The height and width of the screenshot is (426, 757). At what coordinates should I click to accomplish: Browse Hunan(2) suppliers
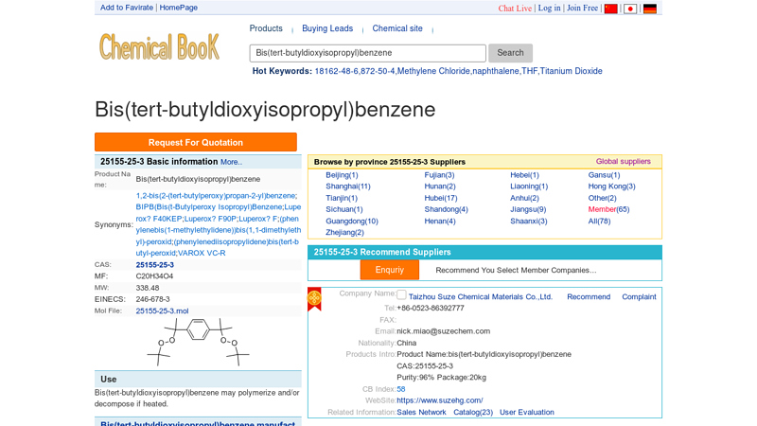[440, 186]
